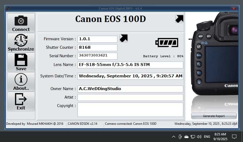This screenshot has height=142, width=243.
Task: Click the 'Serial Number :' label
Action: (x=62, y=56)
